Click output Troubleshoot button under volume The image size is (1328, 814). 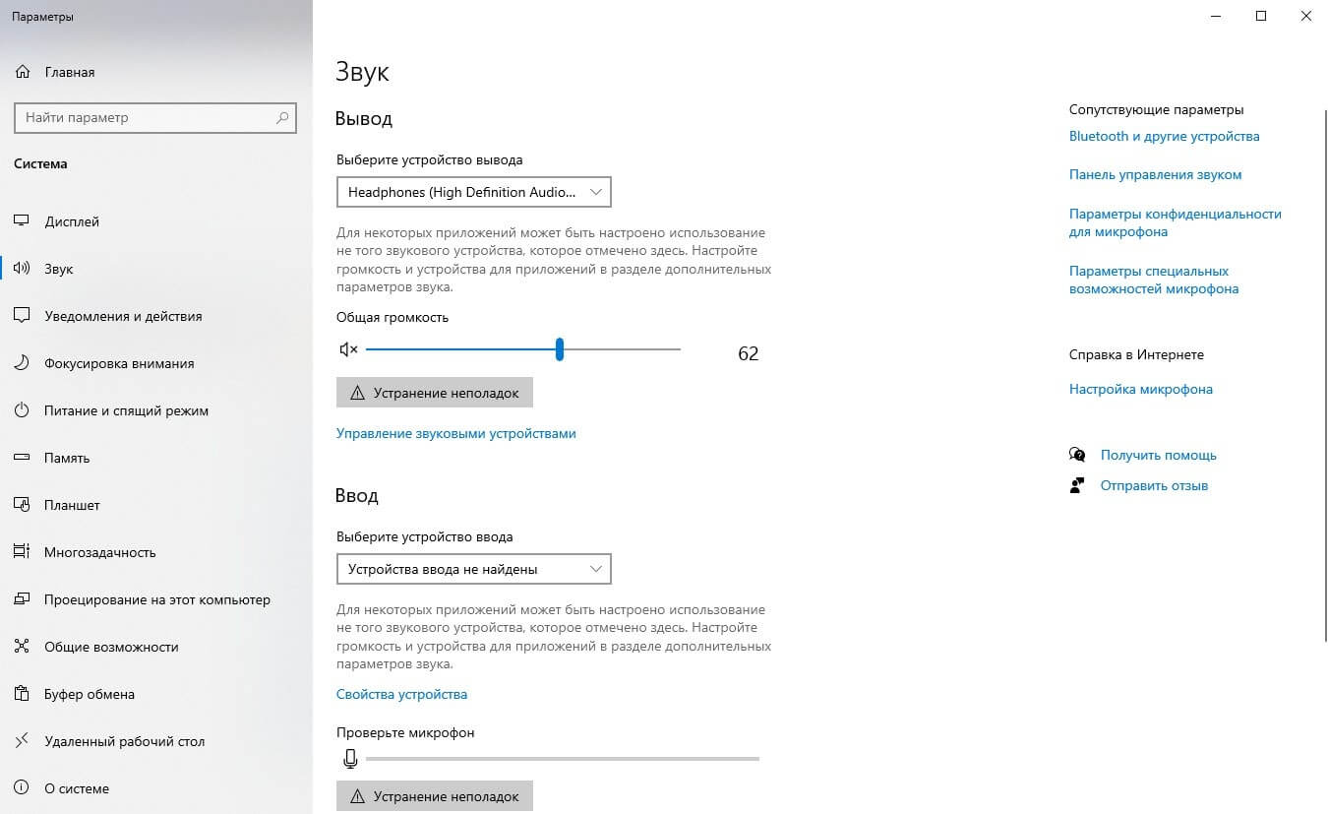434,393
